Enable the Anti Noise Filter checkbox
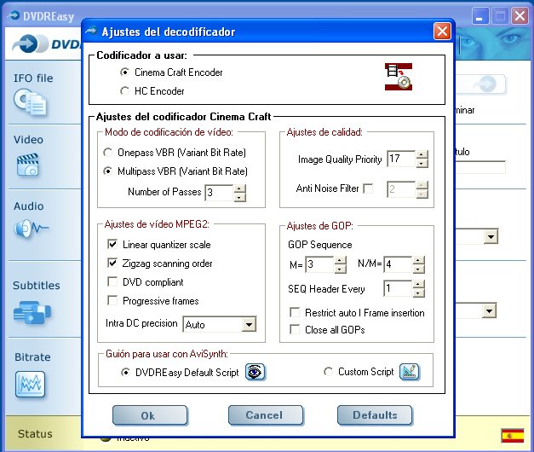The image size is (534, 452). coord(368,188)
